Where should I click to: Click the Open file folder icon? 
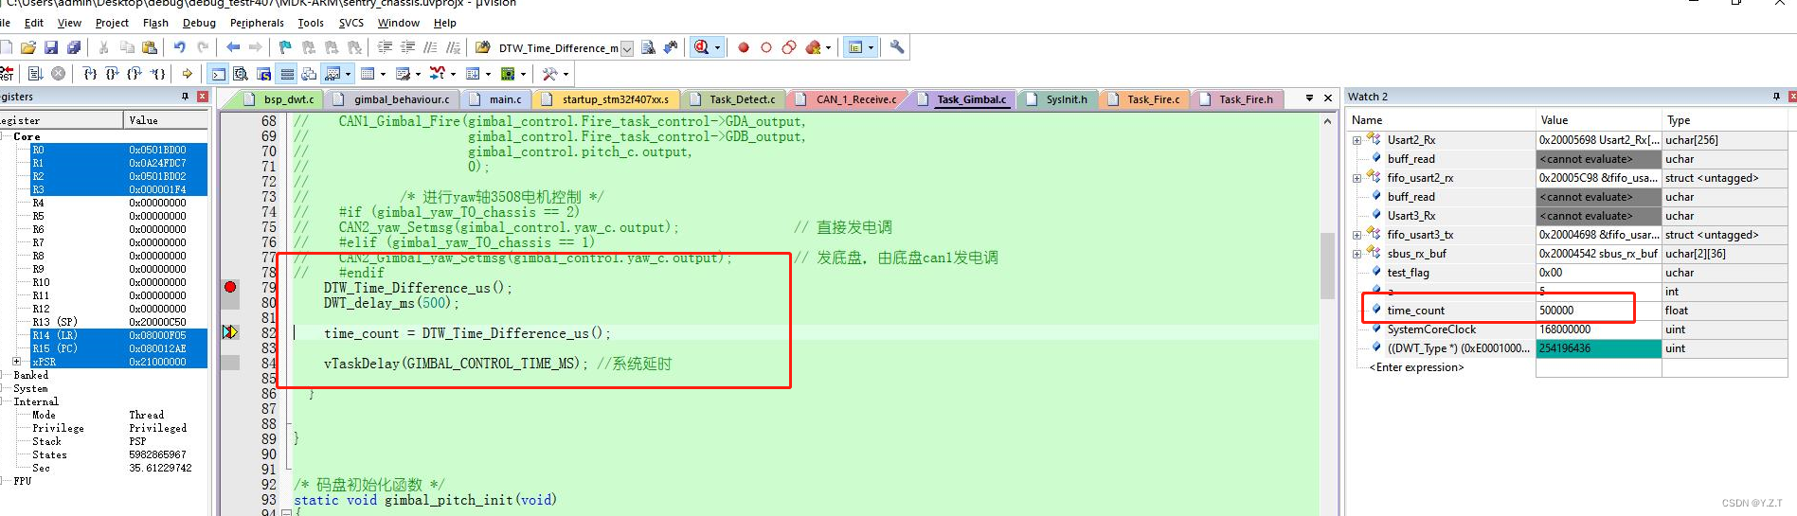[28, 47]
